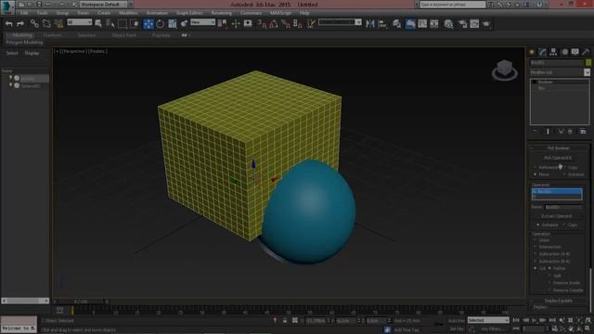Open the selection filter All dropdown

80,22
